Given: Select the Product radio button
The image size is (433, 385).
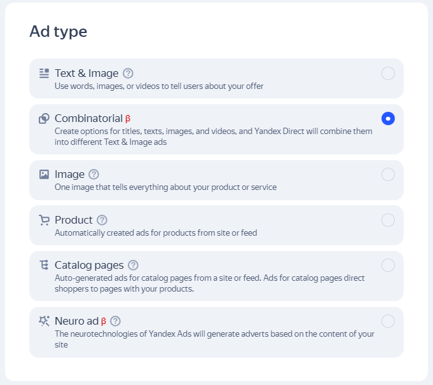Looking at the screenshot, I should coord(388,220).
